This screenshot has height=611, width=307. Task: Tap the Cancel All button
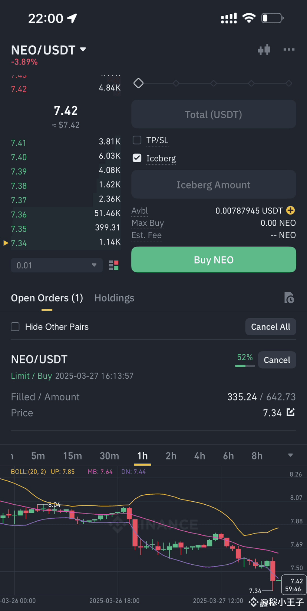[271, 326]
